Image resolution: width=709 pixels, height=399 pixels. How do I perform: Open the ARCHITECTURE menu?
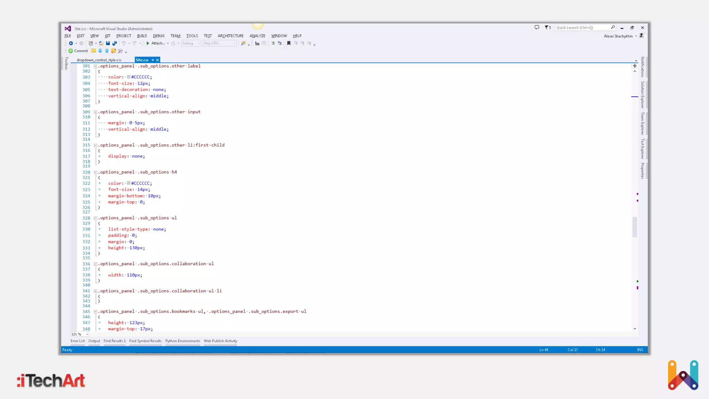(x=230, y=36)
